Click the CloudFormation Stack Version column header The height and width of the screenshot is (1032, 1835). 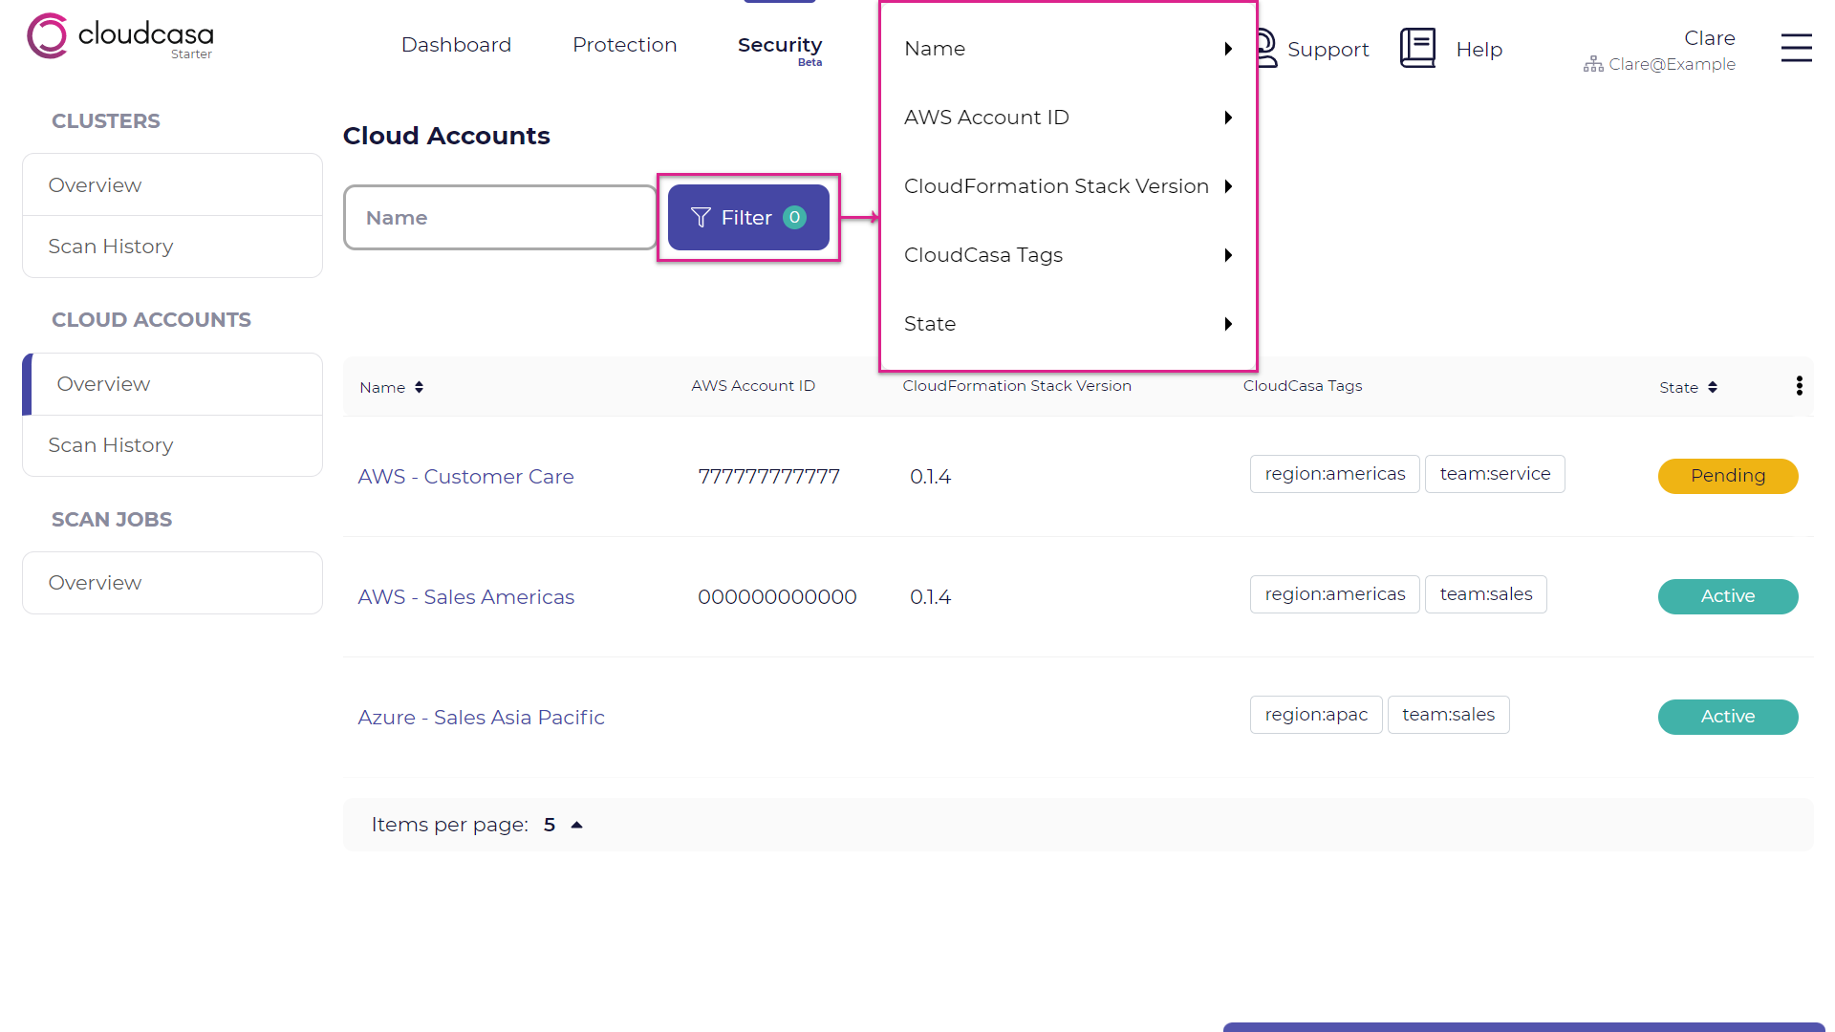tap(1016, 386)
